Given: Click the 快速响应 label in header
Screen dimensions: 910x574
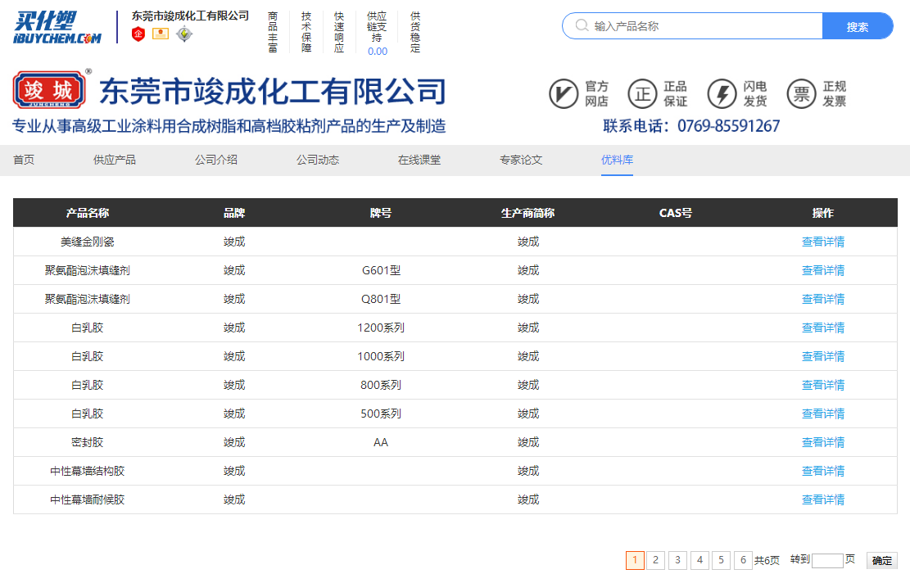Looking at the screenshot, I should click(339, 32).
